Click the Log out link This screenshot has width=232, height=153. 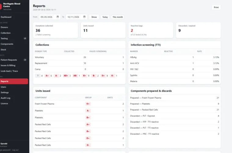pos(15,150)
